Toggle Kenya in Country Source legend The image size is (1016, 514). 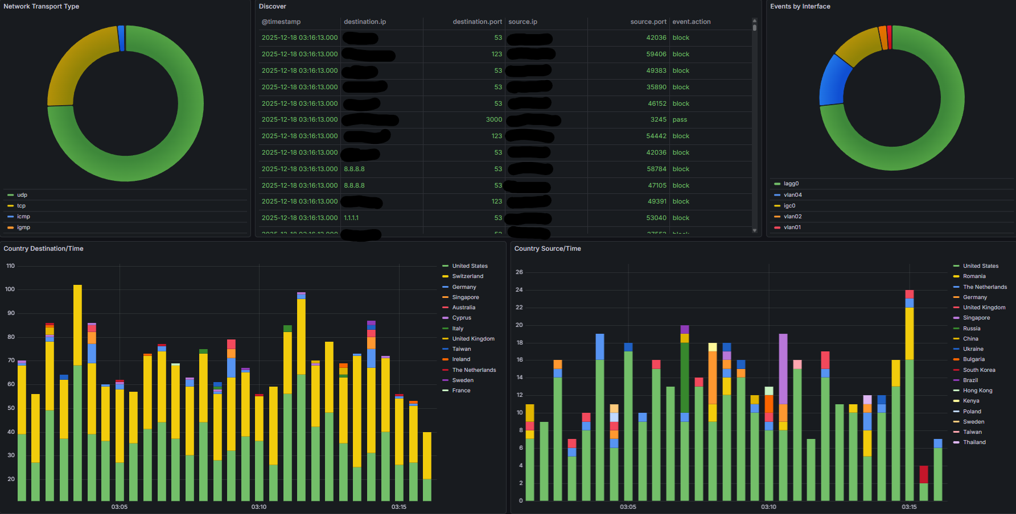[x=971, y=401]
